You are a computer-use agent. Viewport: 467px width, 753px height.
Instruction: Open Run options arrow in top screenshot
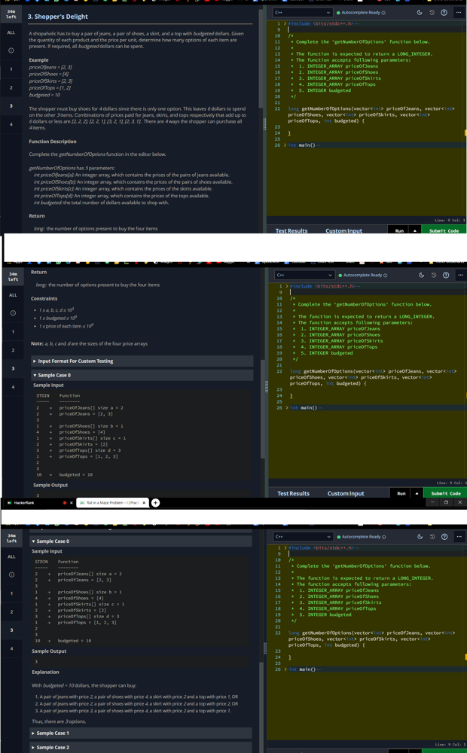[x=414, y=231]
